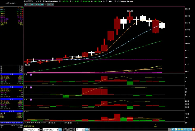This screenshot has width=195, height=131.
Task: Select the 成交量 panel header
Action: click(11, 111)
